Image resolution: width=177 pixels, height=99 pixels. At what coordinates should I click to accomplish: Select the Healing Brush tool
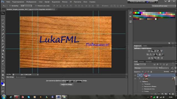(3, 34)
